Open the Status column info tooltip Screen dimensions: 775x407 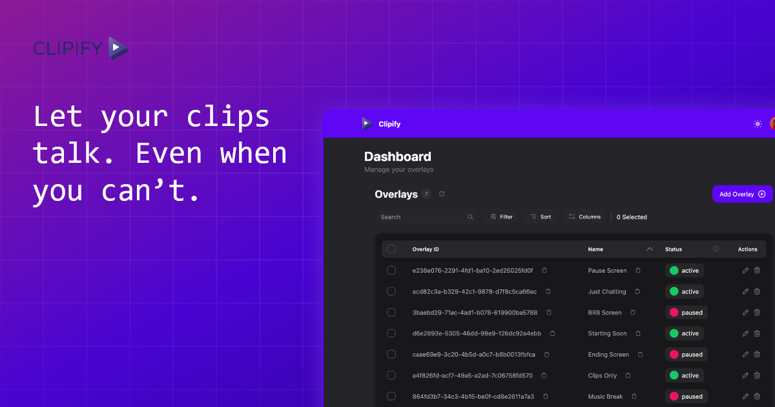pyautogui.click(x=716, y=249)
